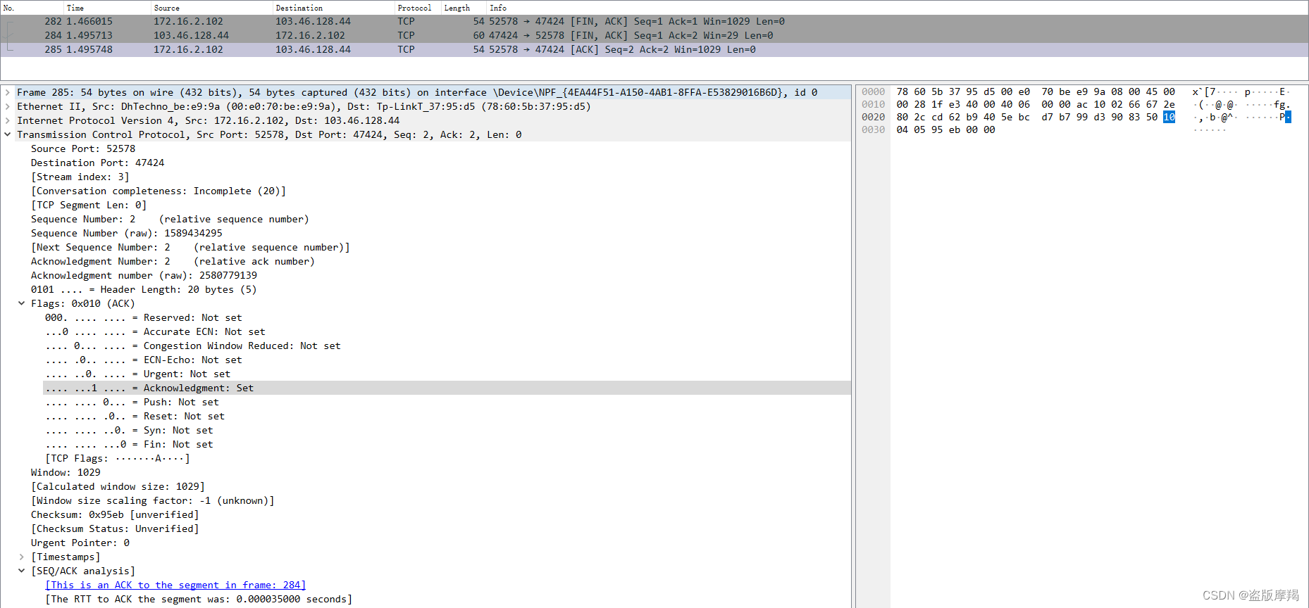Select the Urgent Pointer: 0 field
Image resolution: width=1309 pixels, height=608 pixels.
point(80,543)
